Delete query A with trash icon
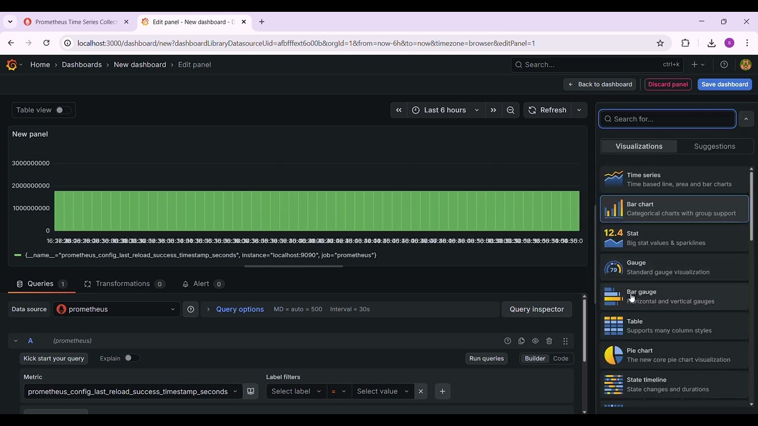The width and height of the screenshot is (758, 426). (549, 341)
